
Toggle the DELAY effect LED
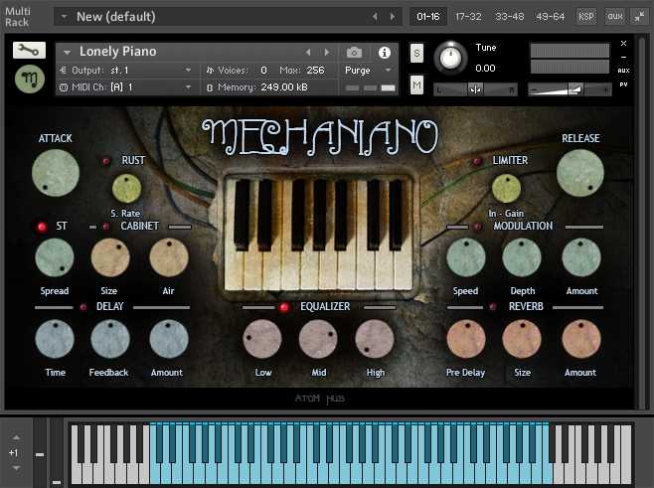click(x=83, y=307)
